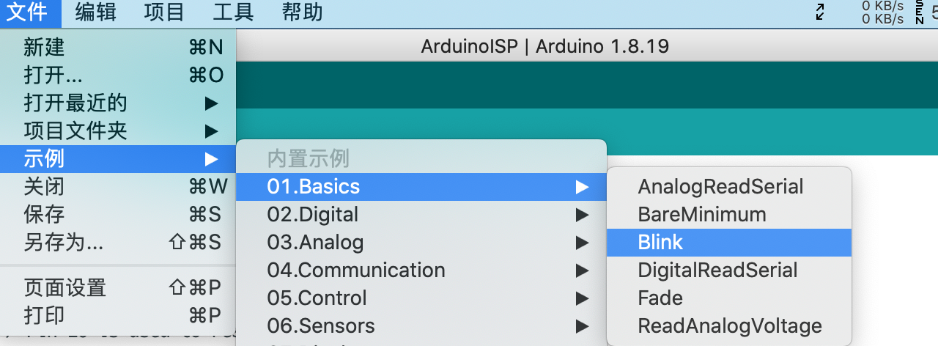Image resolution: width=938 pixels, height=346 pixels.
Task: Open the 编辑 menu in menu bar
Action: [x=95, y=12]
